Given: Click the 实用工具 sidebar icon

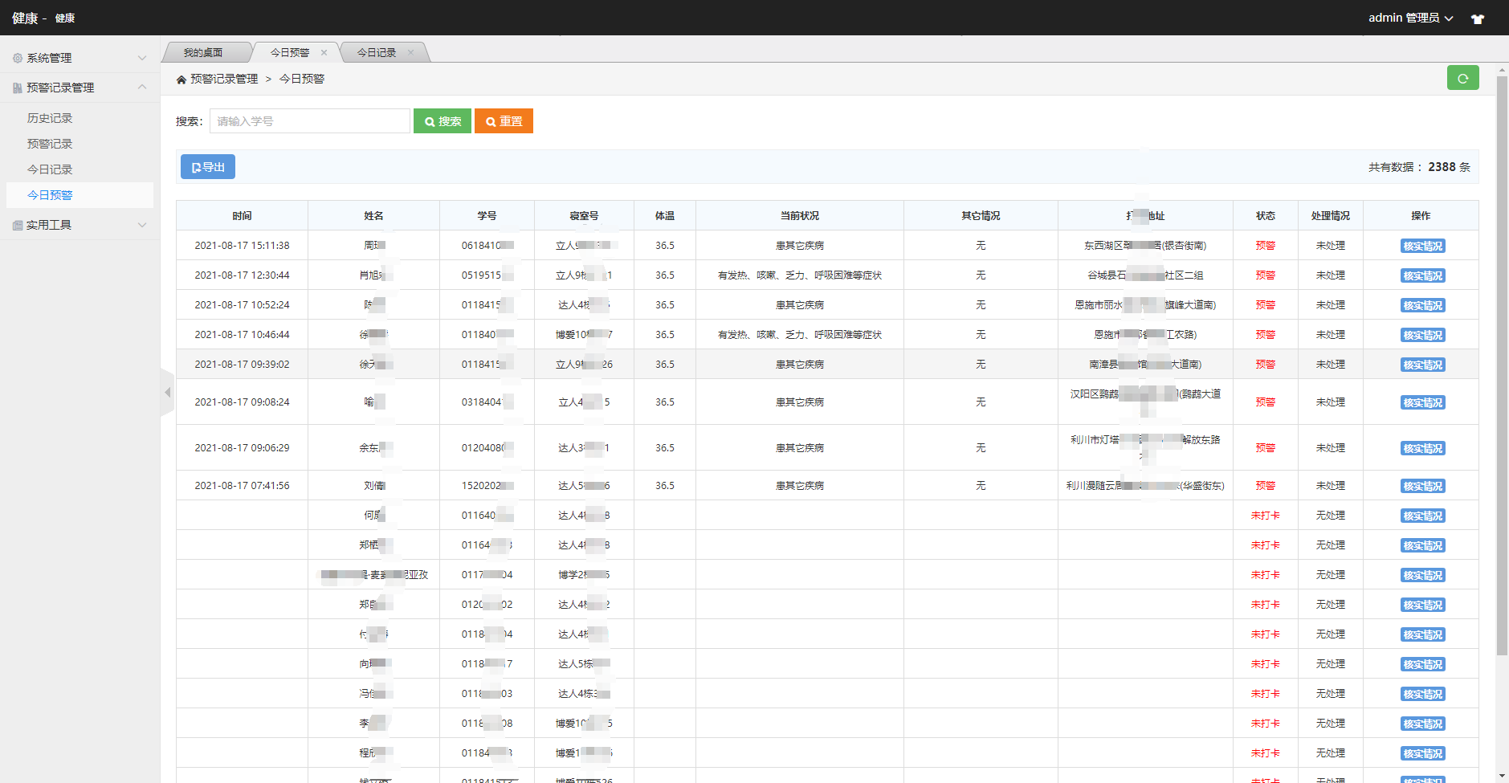Looking at the screenshot, I should [x=18, y=225].
